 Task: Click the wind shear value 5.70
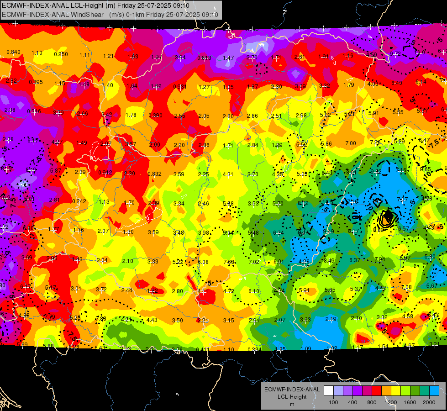(278, 203)
